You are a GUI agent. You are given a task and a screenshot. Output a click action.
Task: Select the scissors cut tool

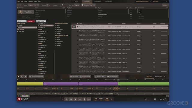pos(25,77)
